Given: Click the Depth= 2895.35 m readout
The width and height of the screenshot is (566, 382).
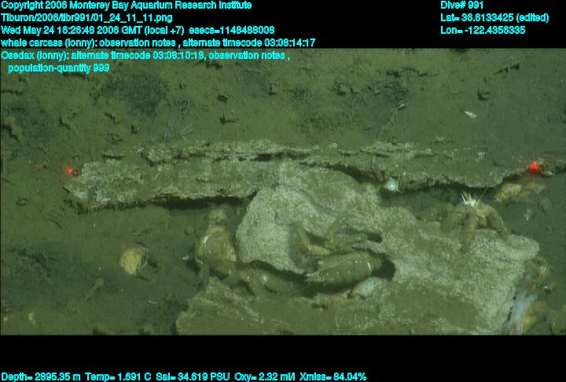Looking at the screenshot, I should (x=39, y=376).
